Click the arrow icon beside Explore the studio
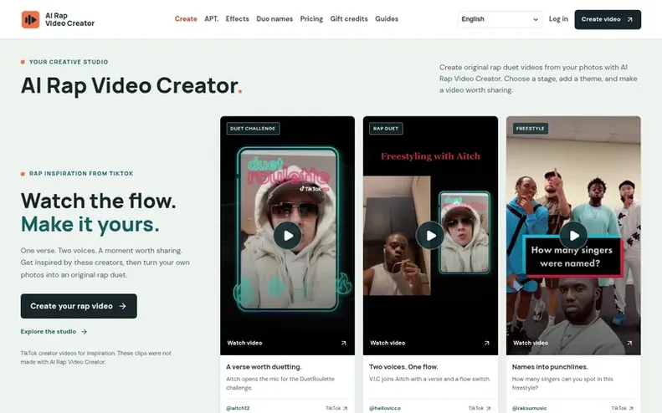This screenshot has width=662, height=413. [x=84, y=332]
